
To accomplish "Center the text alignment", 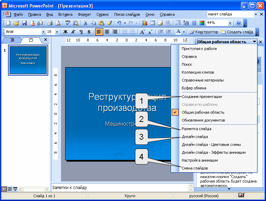I will pos(107,32).
